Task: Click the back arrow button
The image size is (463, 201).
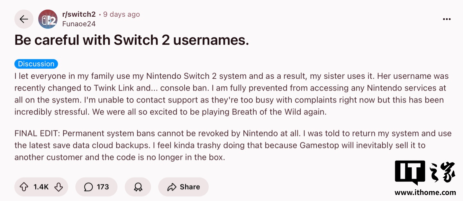Action: click(24, 19)
